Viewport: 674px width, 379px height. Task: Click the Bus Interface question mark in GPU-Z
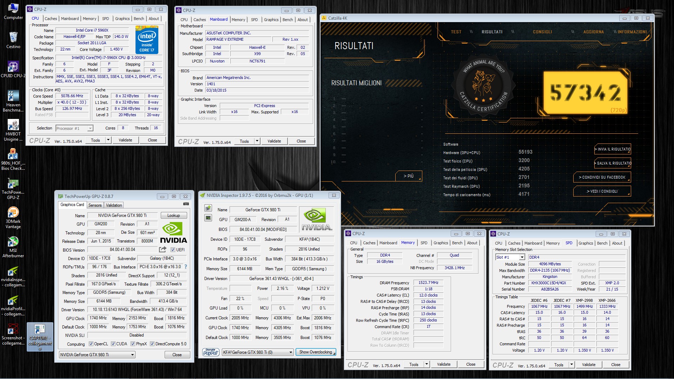coord(186,267)
